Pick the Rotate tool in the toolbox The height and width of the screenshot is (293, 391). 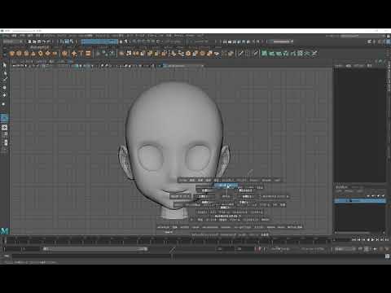click(4, 95)
